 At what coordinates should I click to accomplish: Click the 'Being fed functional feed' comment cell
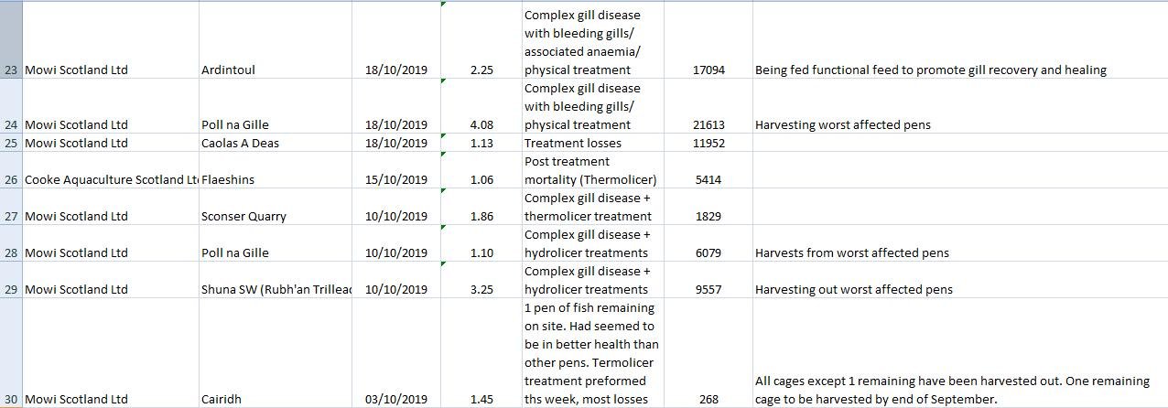930,70
